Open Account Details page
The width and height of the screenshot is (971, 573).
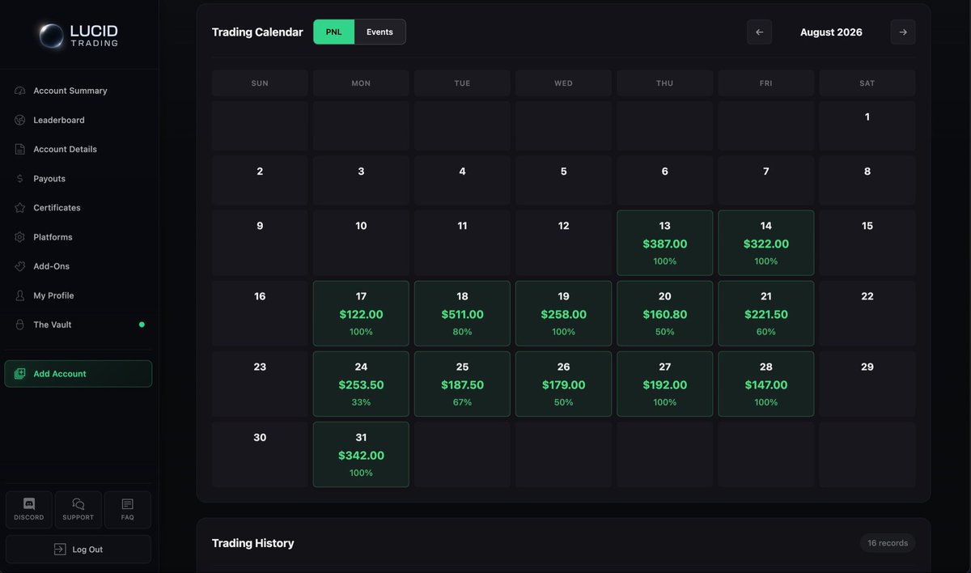[x=78, y=149]
